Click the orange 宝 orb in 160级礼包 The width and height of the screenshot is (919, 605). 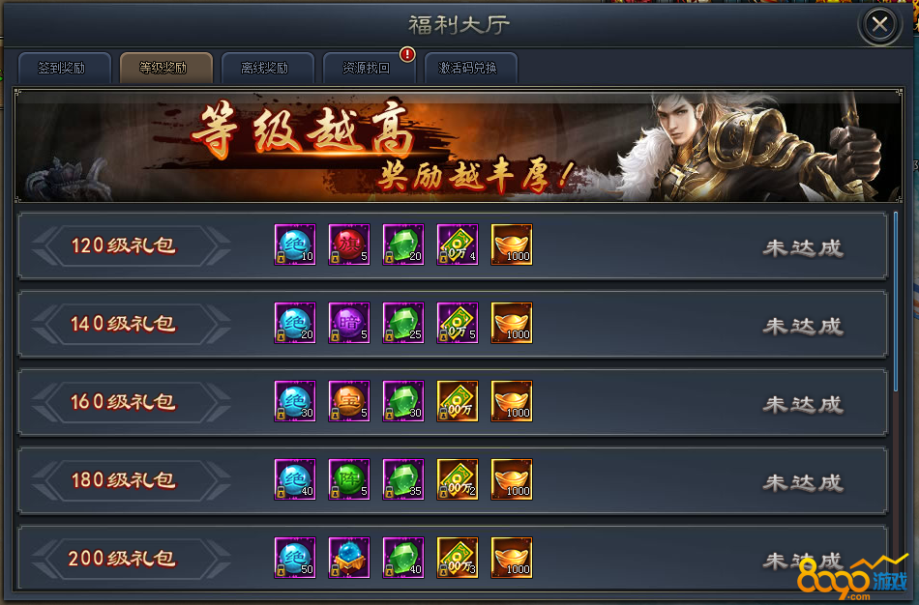(x=348, y=401)
